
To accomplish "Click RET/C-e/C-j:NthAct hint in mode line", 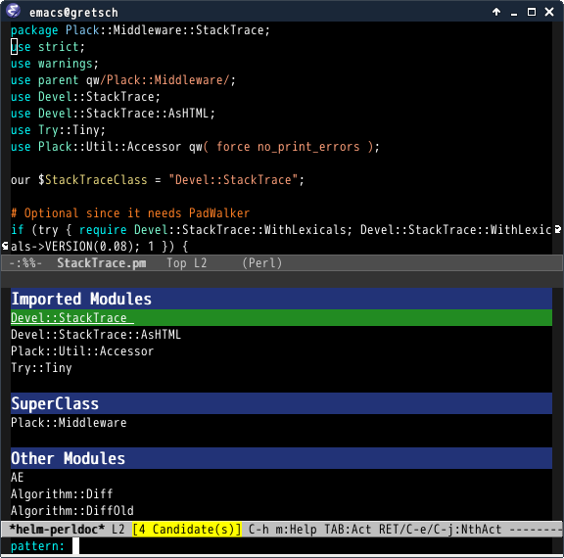I will [440, 530].
